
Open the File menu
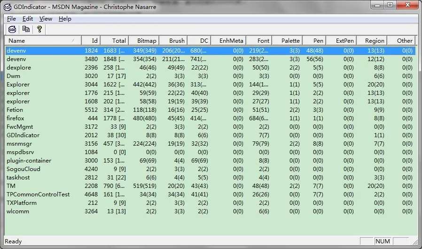click(11, 19)
